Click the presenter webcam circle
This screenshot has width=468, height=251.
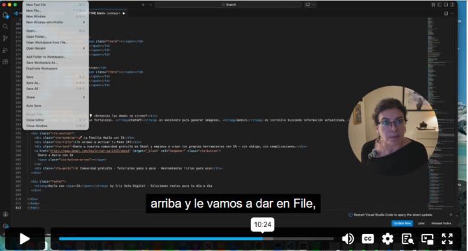(x=393, y=130)
